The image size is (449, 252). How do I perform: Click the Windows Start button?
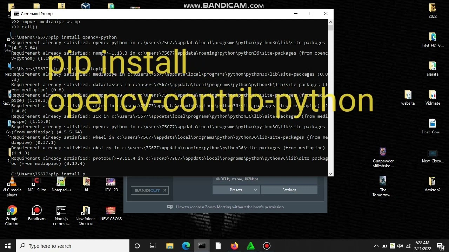coord(8,246)
